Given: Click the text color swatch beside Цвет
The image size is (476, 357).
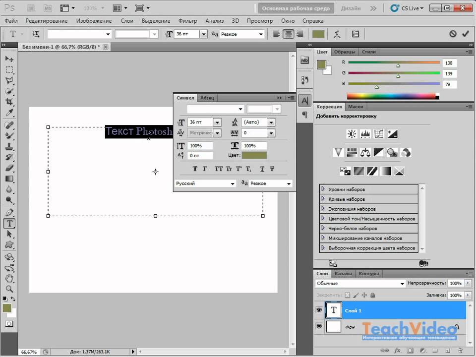Looking at the screenshot, I should coord(254,156).
